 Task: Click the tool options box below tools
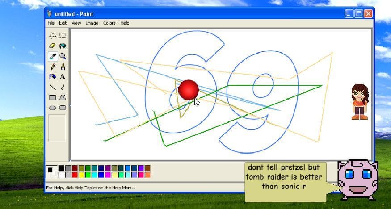[57, 128]
